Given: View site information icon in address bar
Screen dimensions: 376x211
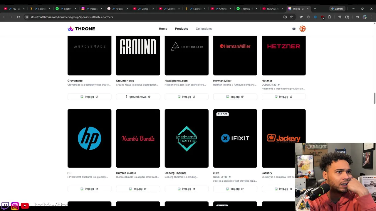Looking at the screenshot, I should [27, 17].
